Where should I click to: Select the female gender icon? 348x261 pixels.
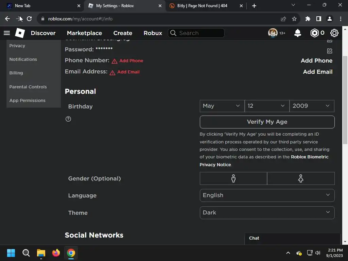tap(301, 178)
